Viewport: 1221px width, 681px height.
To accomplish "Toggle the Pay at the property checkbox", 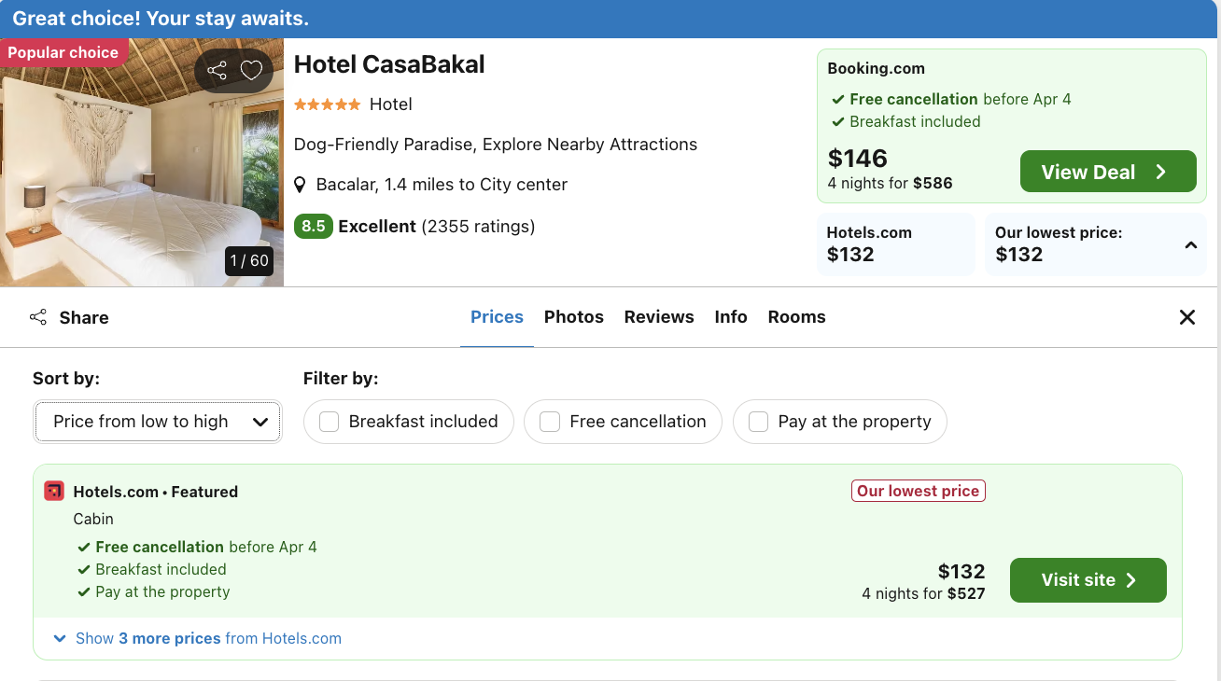I will click(759, 422).
